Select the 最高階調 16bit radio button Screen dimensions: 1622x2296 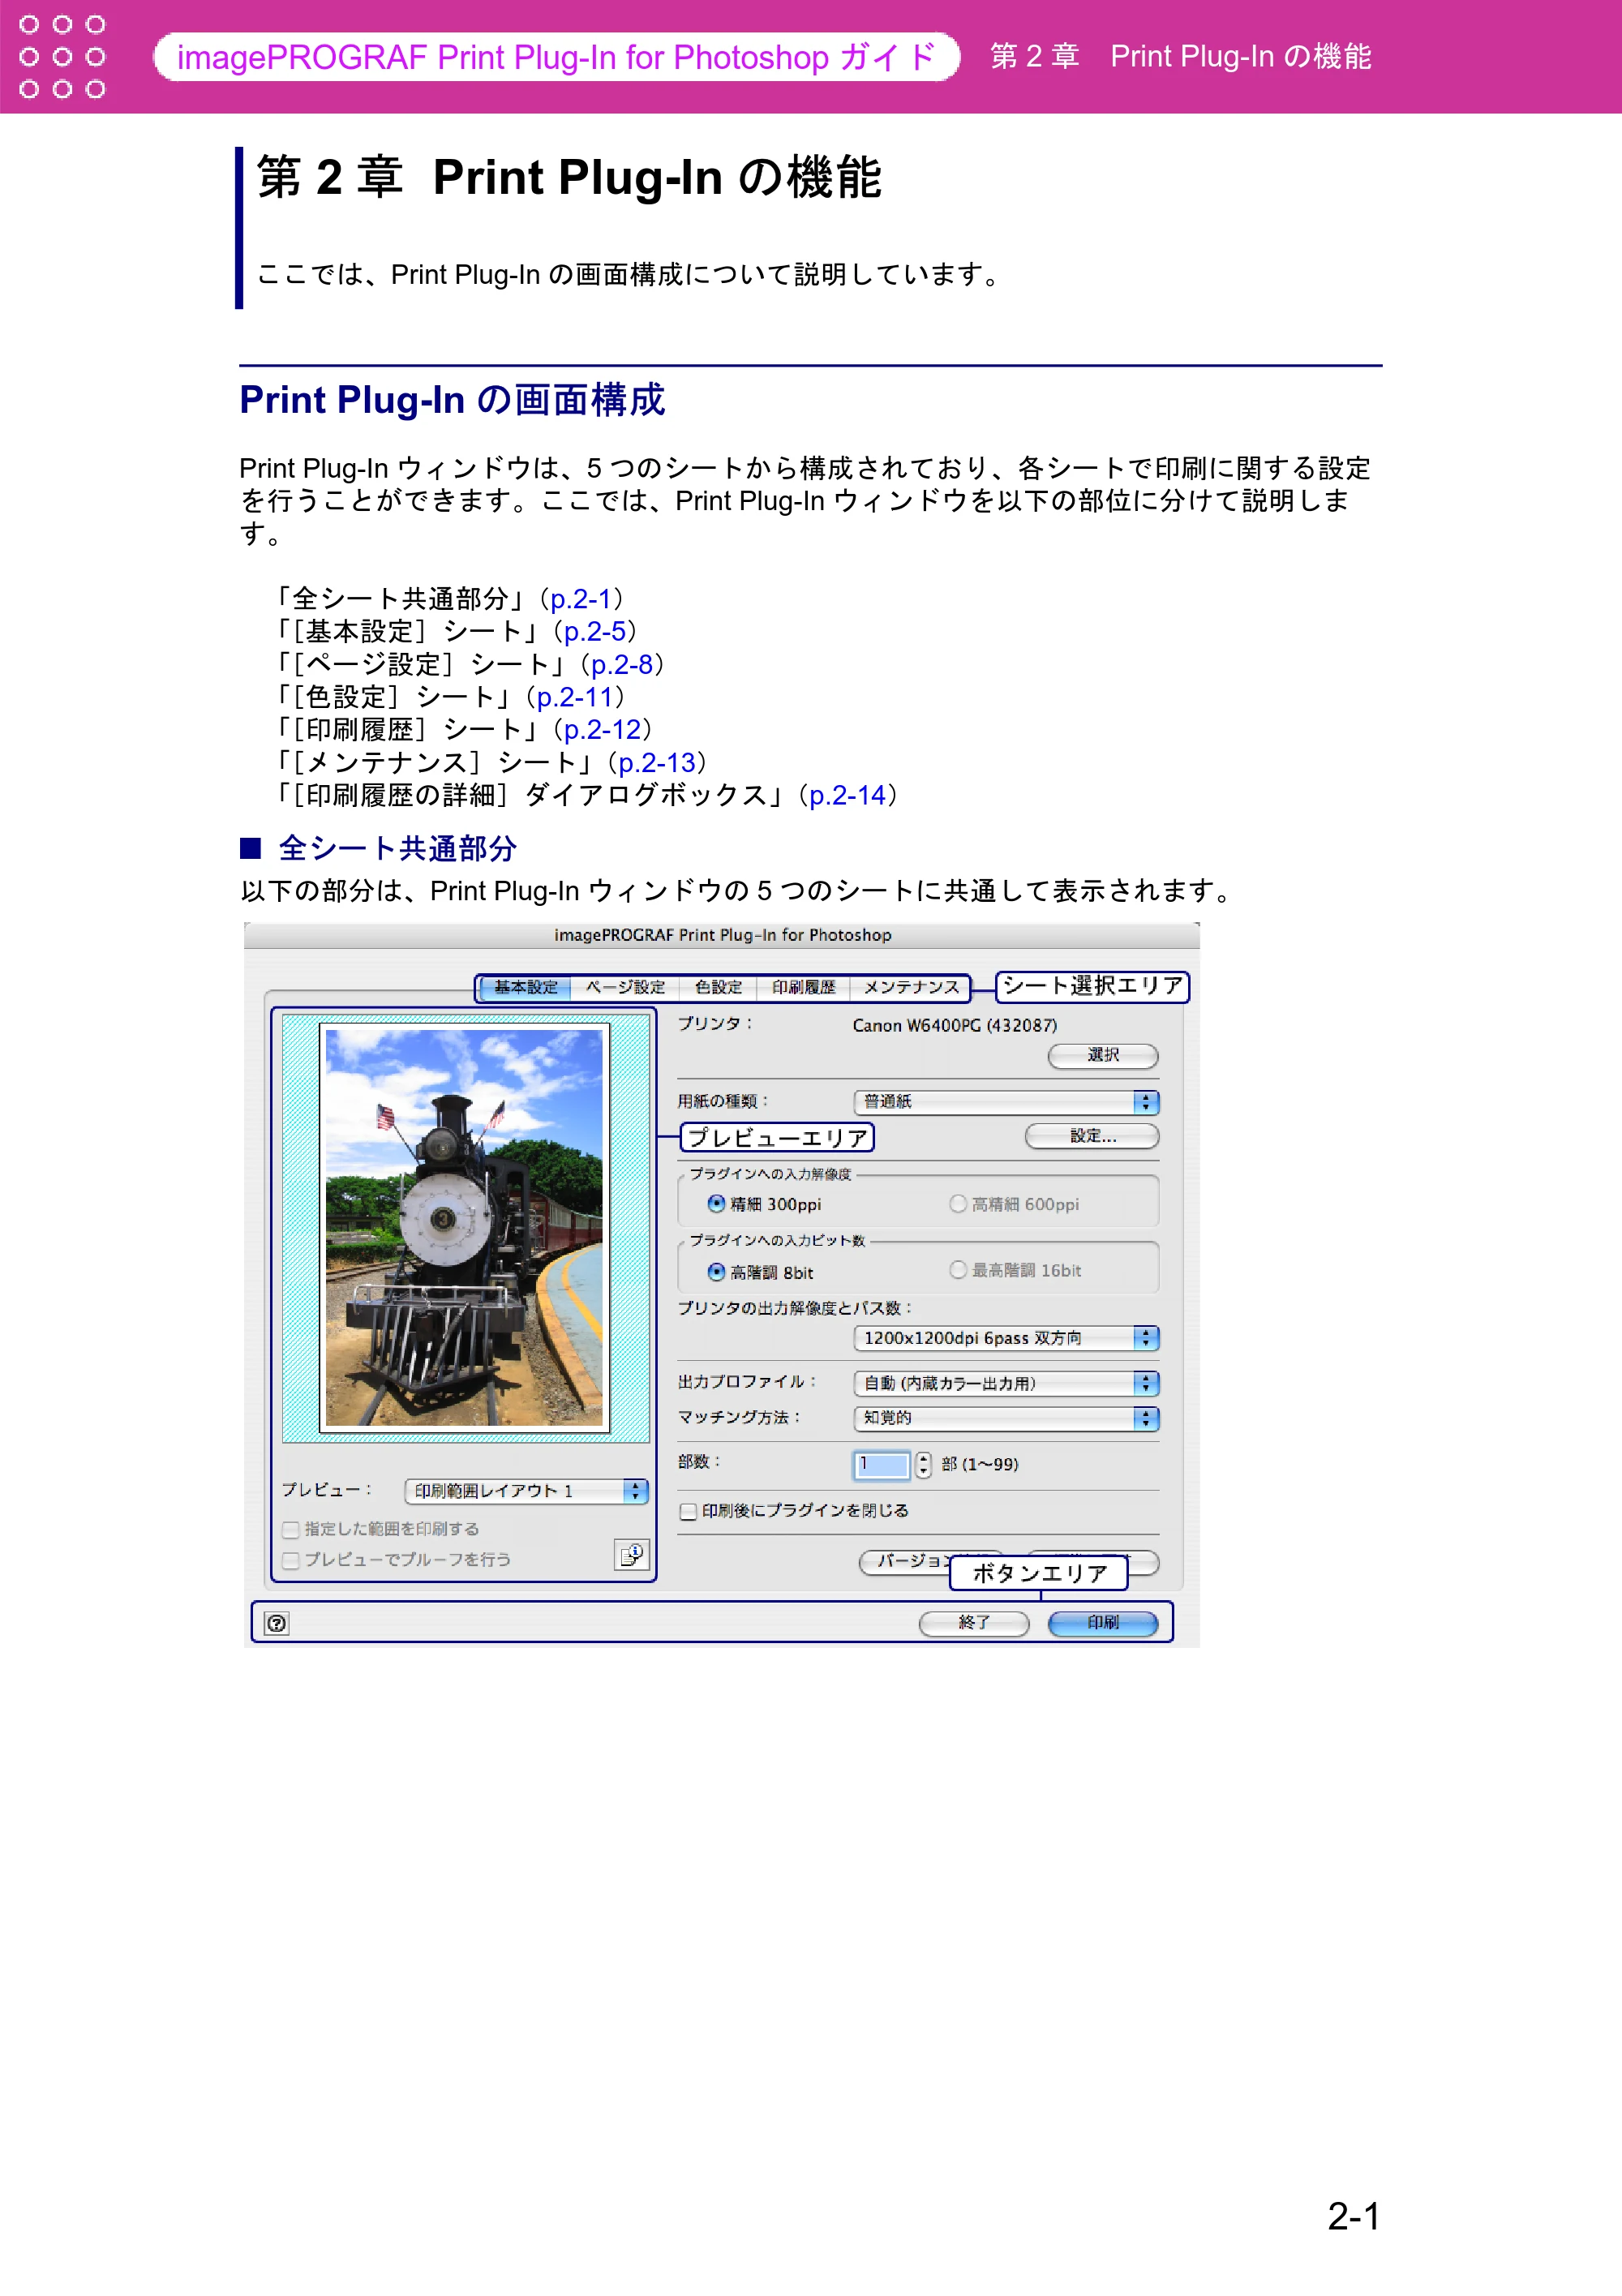tap(958, 1269)
